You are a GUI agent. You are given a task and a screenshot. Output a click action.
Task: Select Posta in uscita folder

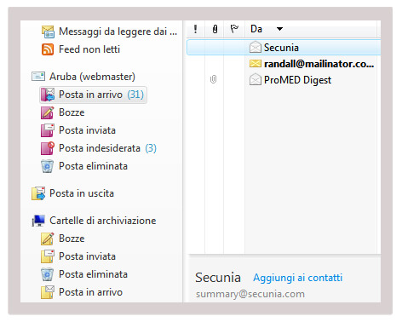[x=82, y=193]
